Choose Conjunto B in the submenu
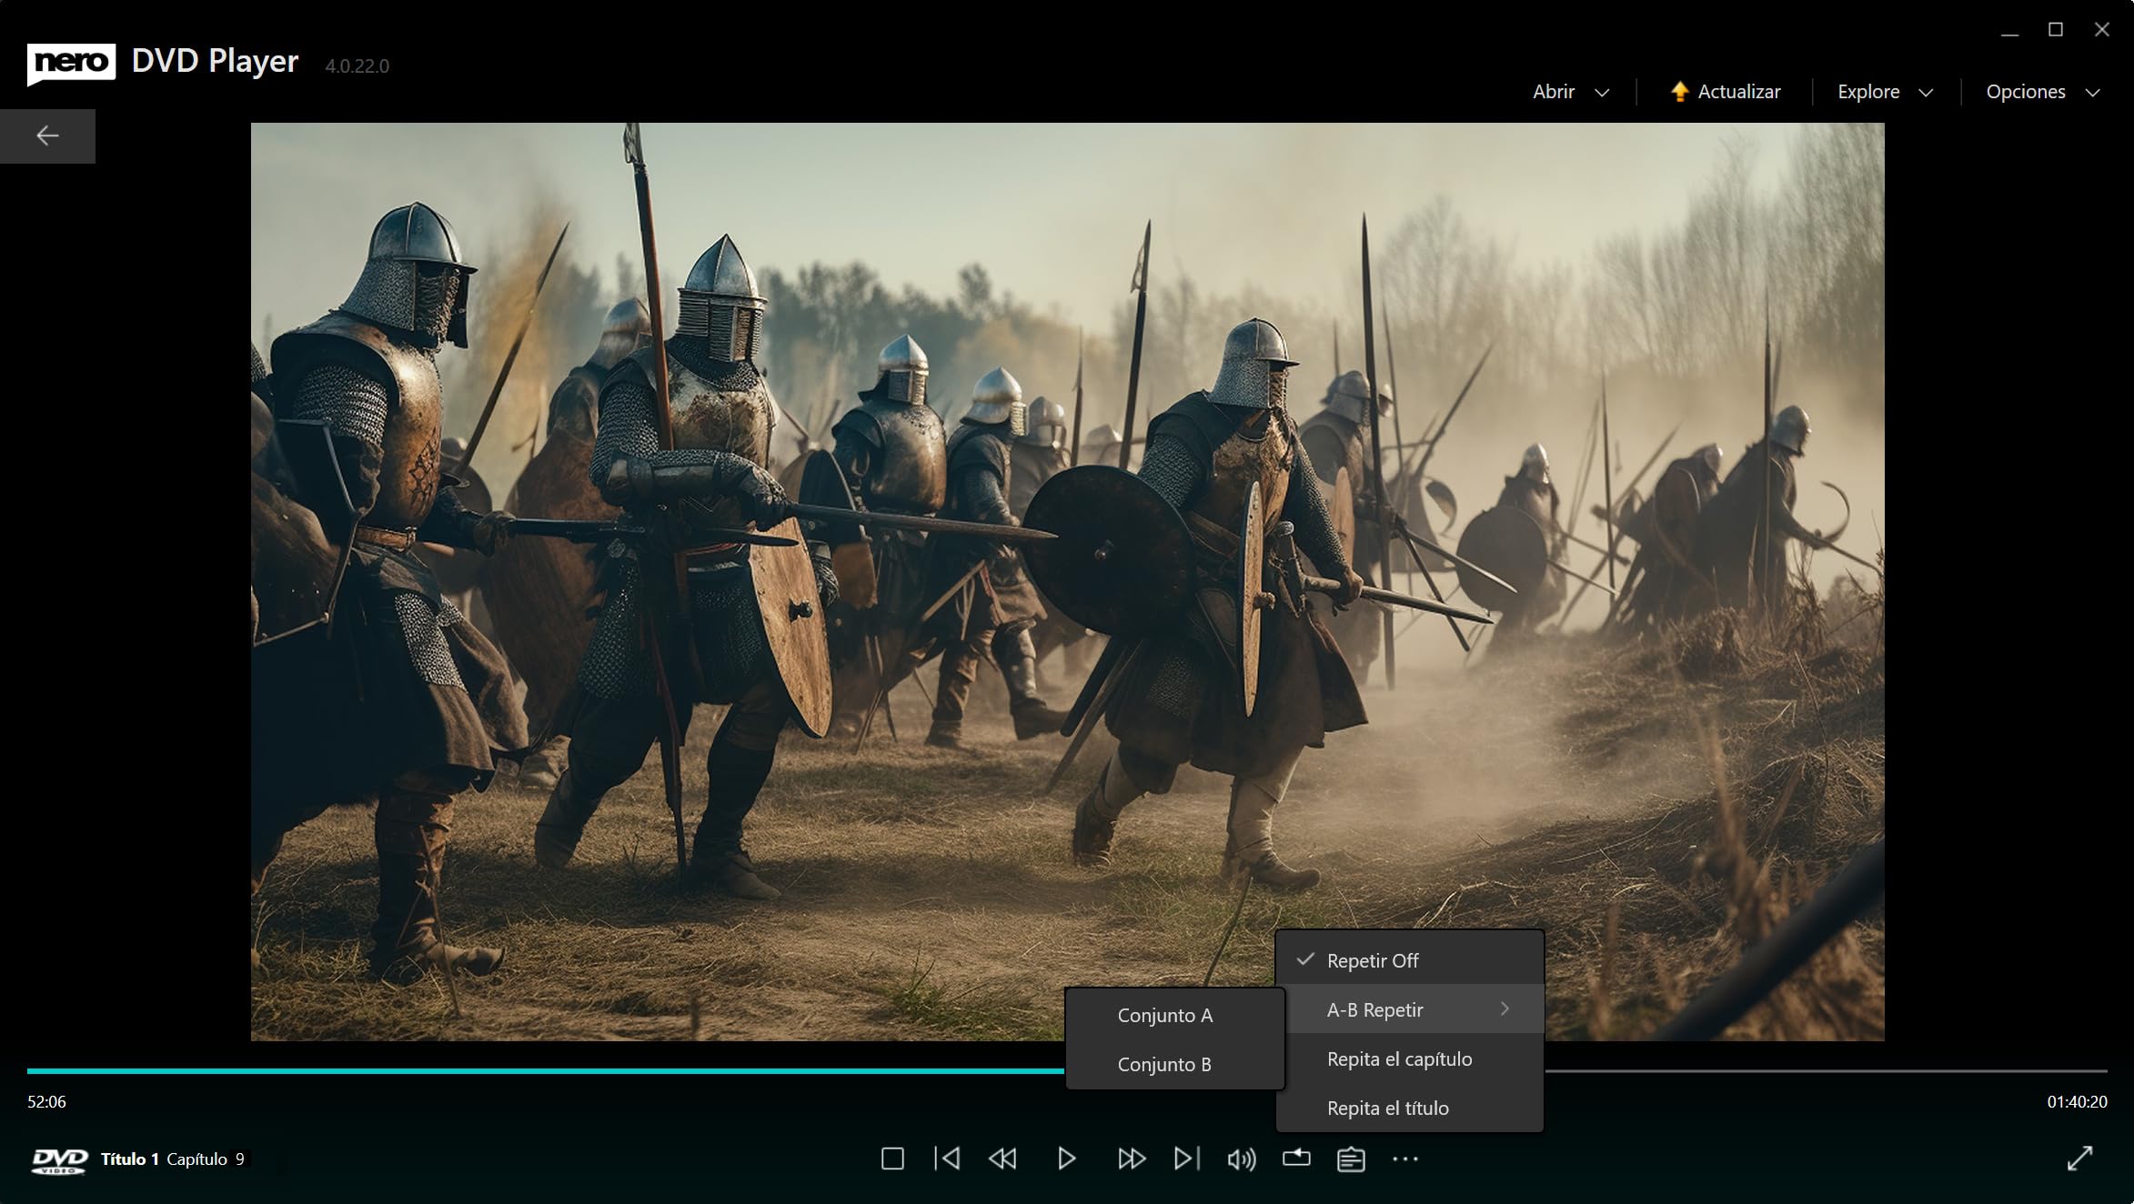The width and height of the screenshot is (2134, 1204). [x=1174, y=1064]
